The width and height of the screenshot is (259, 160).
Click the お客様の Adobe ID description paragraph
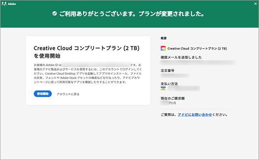click(x=88, y=74)
